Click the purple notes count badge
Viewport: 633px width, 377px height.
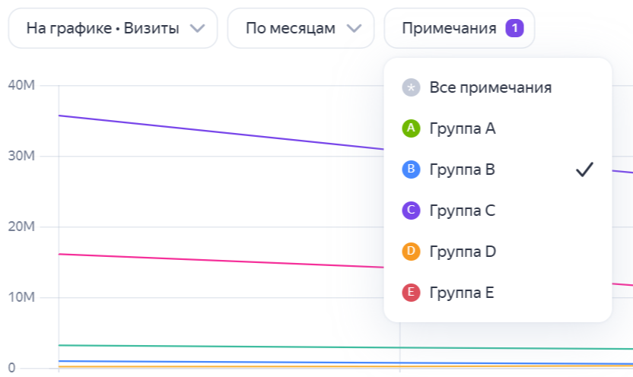(x=515, y=28)
